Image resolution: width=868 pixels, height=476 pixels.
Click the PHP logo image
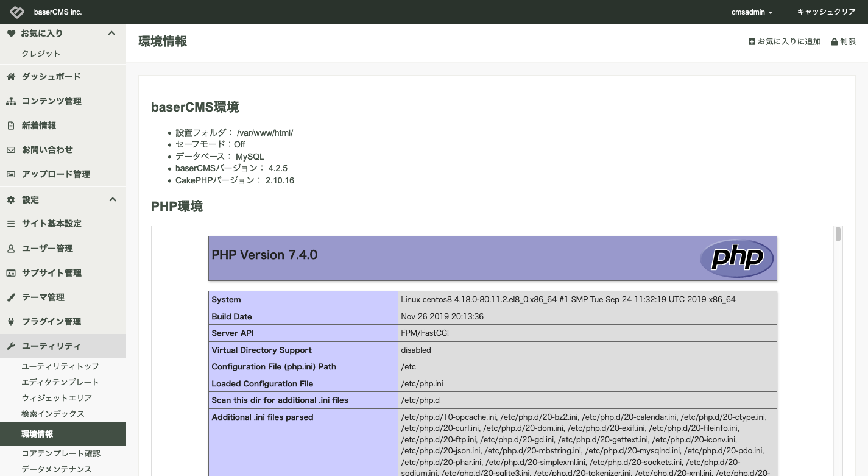tap(736, 258)
